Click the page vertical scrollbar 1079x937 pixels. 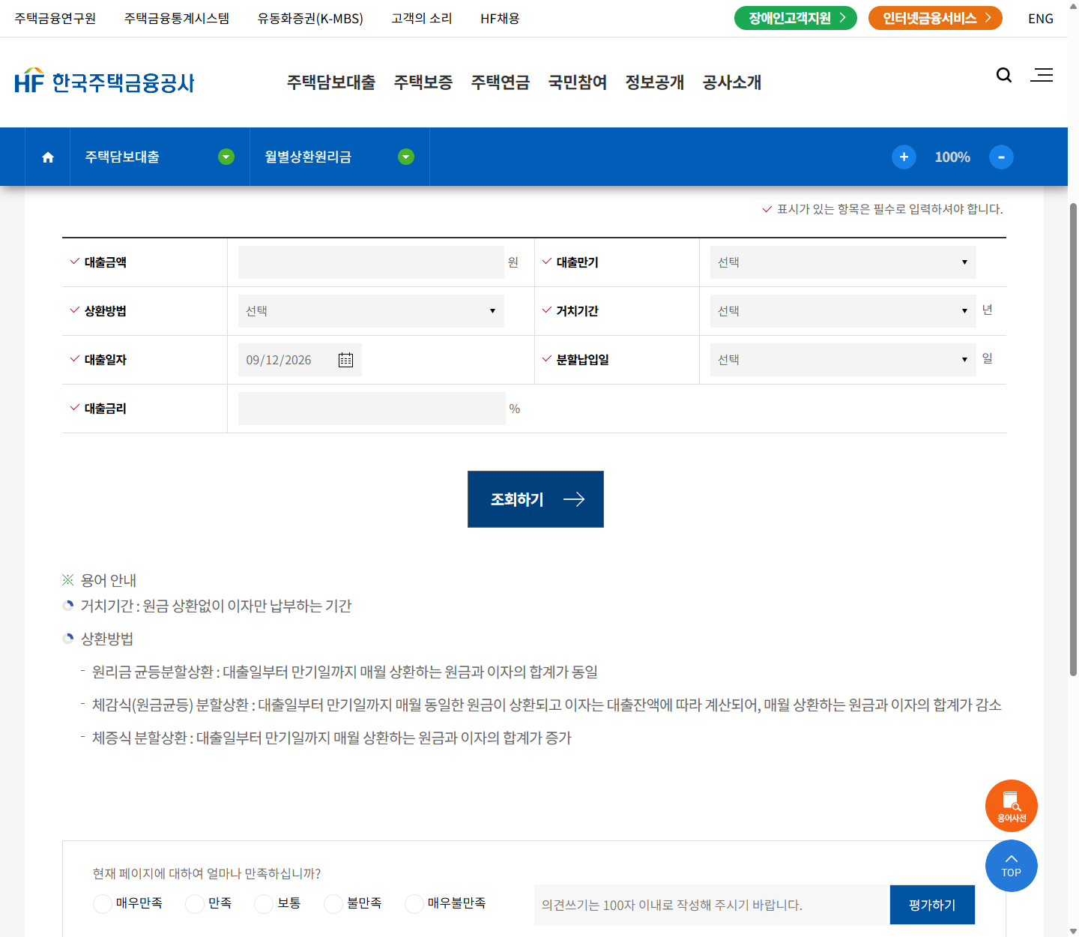pyautogui.click(x=1073, y=439)
